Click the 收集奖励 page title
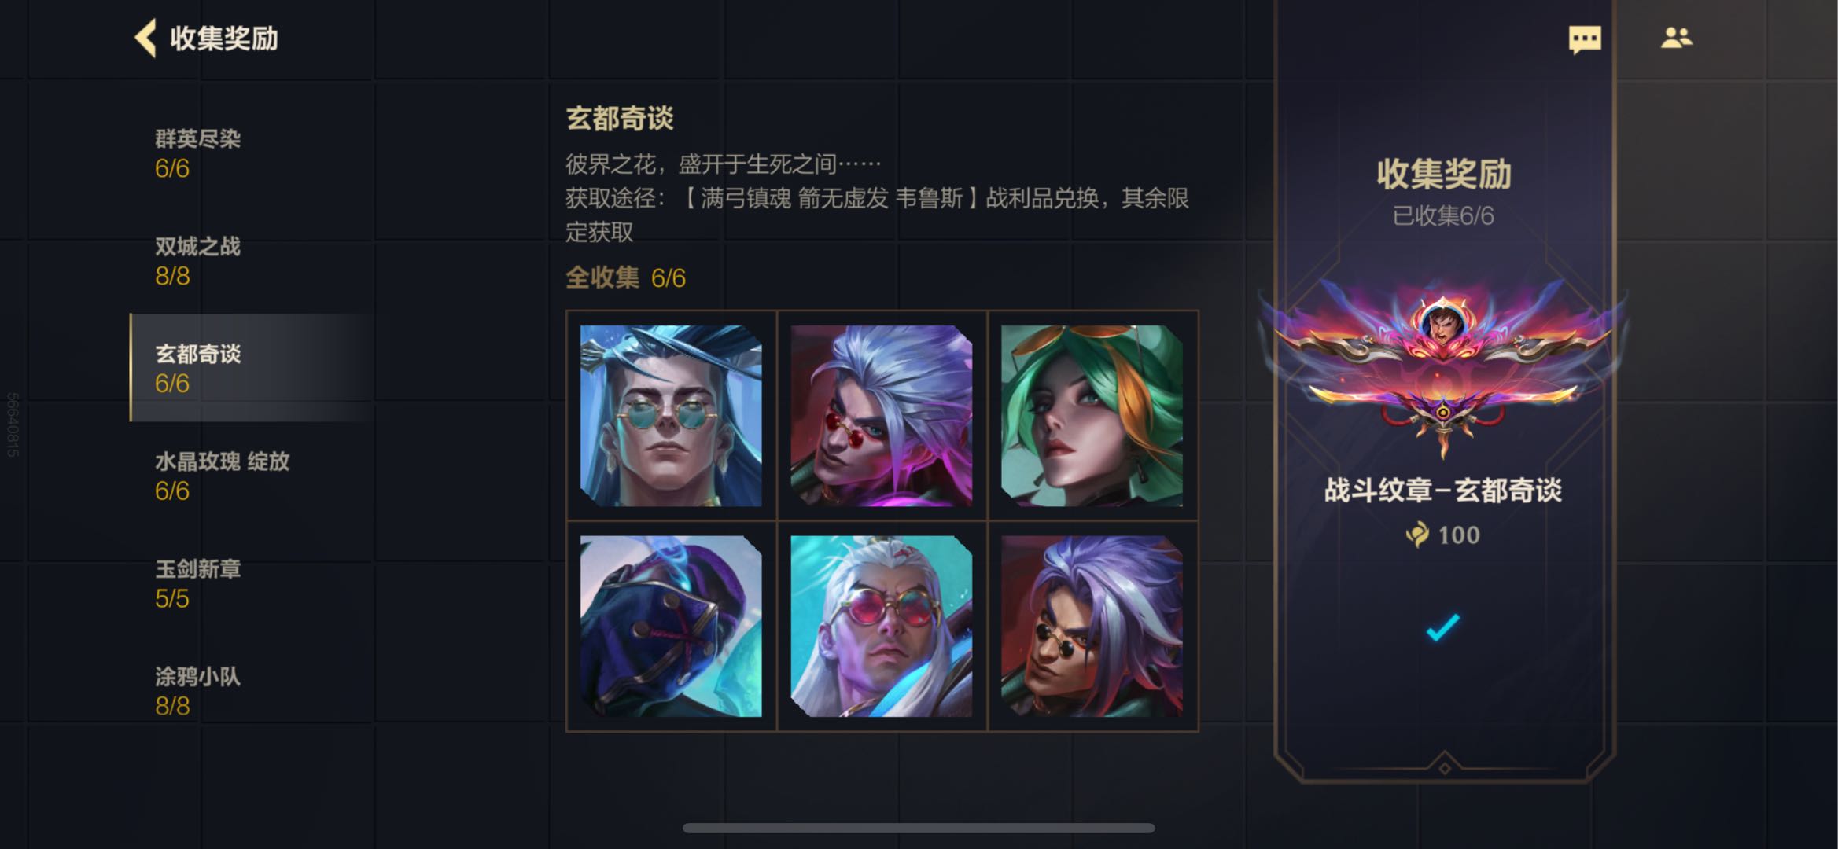This screenshot has width=1838, height=849. (x=224, y=39)
